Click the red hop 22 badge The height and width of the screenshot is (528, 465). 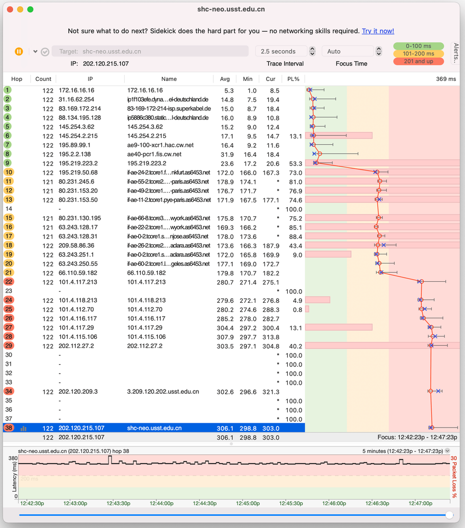[x=8, y=282]
